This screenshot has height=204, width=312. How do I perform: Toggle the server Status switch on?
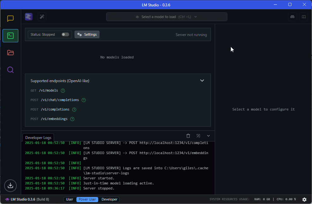pyautogui.click(x=65, y=34)
